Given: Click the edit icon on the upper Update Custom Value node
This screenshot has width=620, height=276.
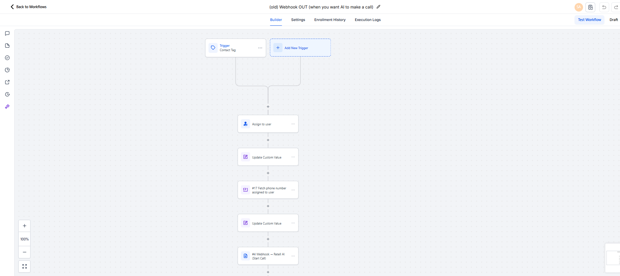Looking at the screenshot, I should 245,157.
